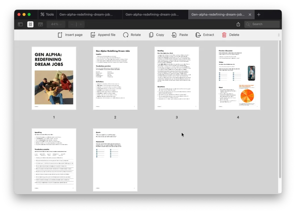The image size is (296, 213).
Task: Select the grid thumbnail view icon
Action: pyautogui.click(x=30, y=24)
